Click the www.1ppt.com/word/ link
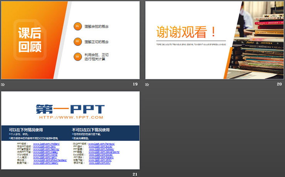285x177 pixels. (45, 154)
